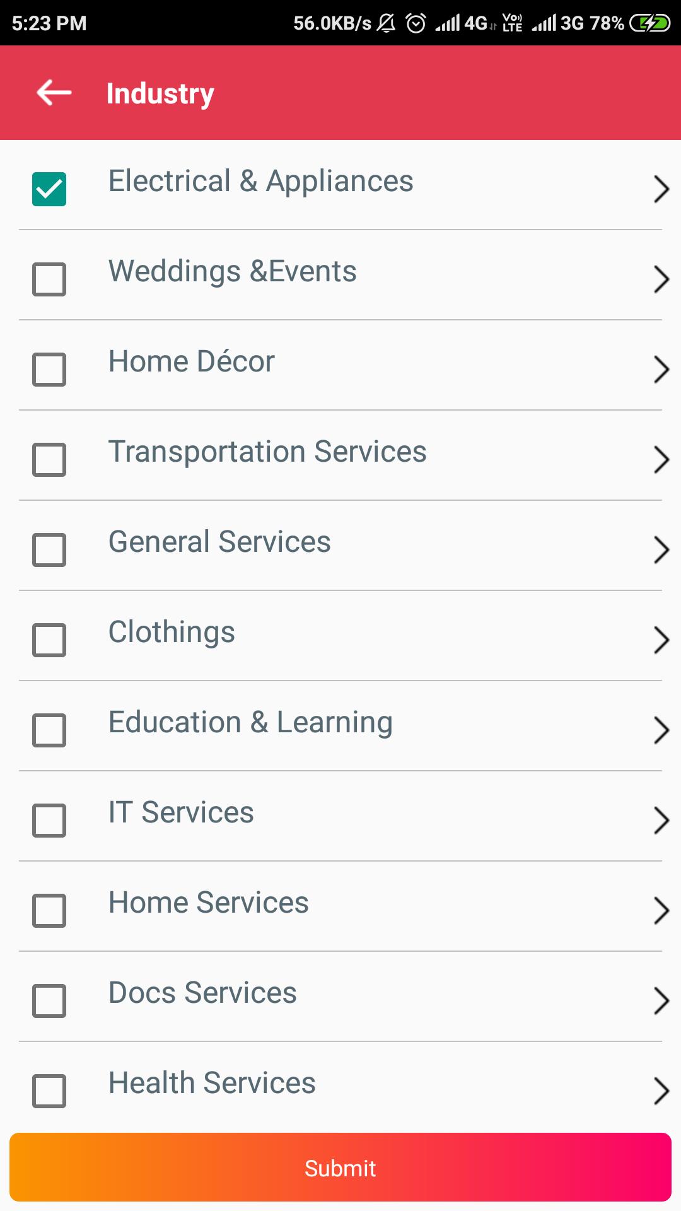Expand the General Services chevron
The width and height of the screenshot is (681, 1211).
(661, 550)
